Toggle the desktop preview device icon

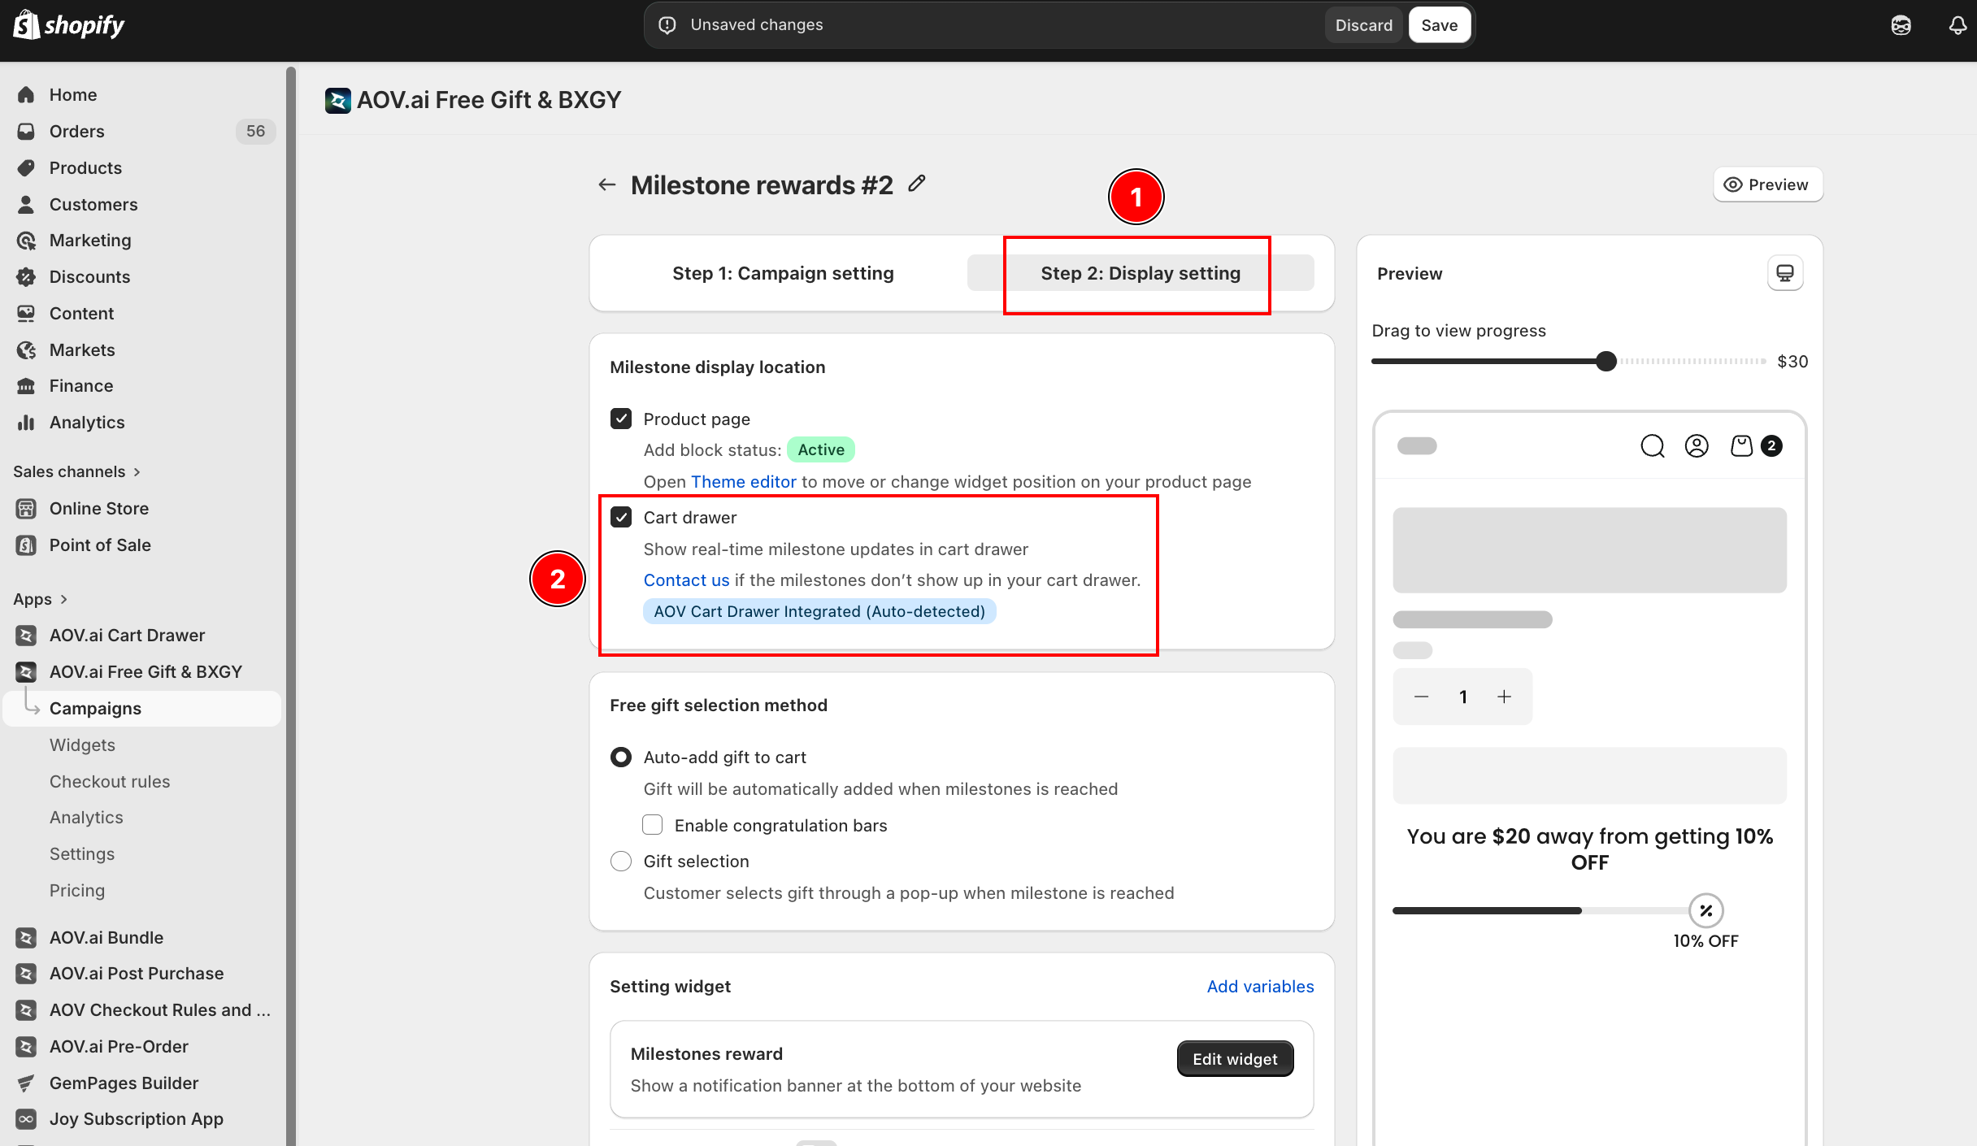[x=1785, y=273]
